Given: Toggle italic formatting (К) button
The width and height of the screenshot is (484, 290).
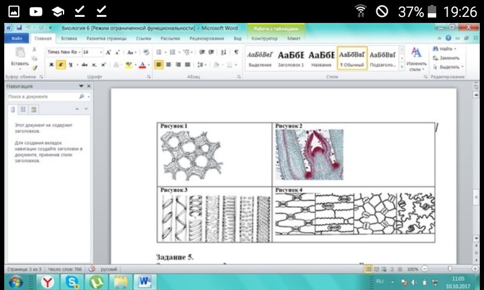Looking at the screenshot, I should coord(61,65).
